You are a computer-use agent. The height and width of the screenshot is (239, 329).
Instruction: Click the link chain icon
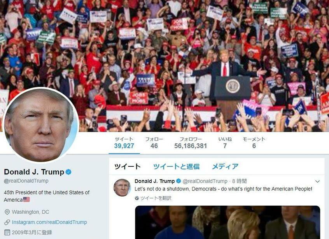[x=7, y=222]
